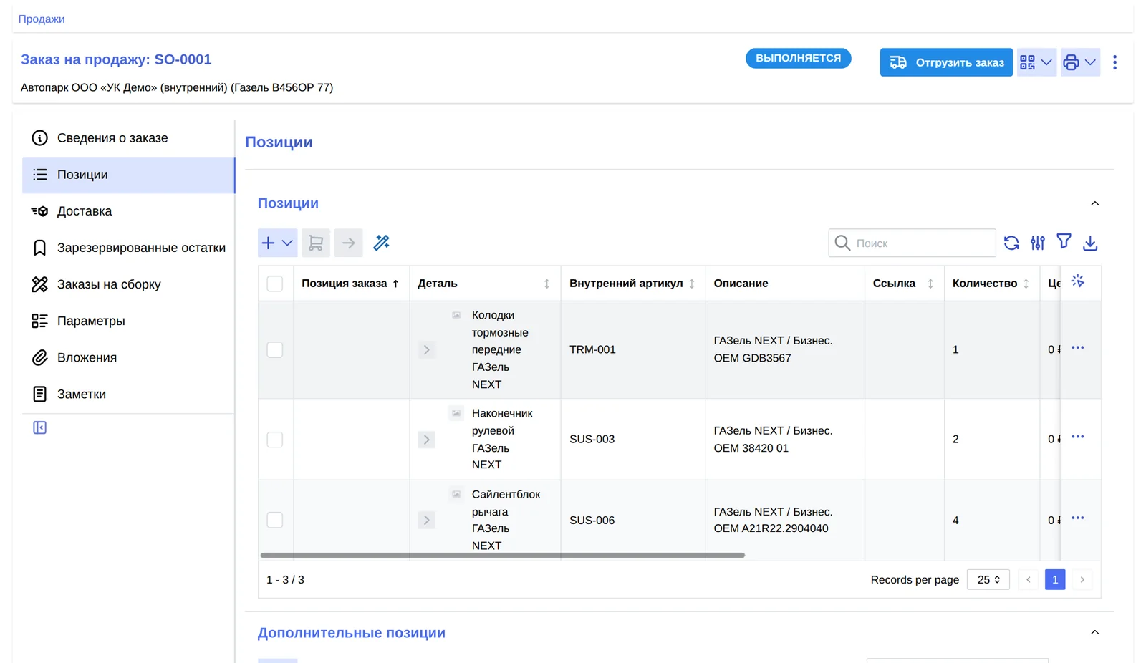The height and width of the screenshot is (663, 1146).
Task: Download the positions table data
Action: [x=1090, y=243]
